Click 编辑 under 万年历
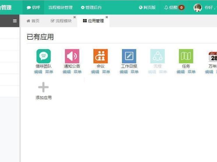 pos(209,72)
